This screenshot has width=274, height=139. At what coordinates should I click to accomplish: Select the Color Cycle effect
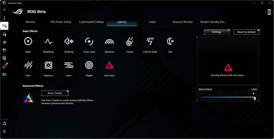click(89, 41)
